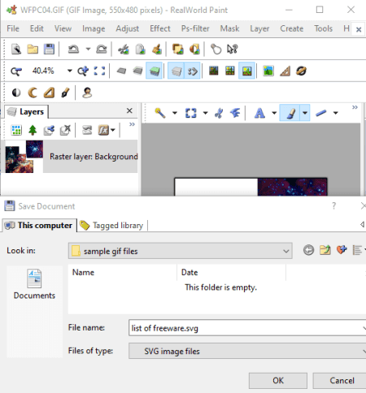Image resolution: width=366 pixels, height=393 pixels.
Task: Open the undo history dropdown arrow
Action: pos(88,50)
